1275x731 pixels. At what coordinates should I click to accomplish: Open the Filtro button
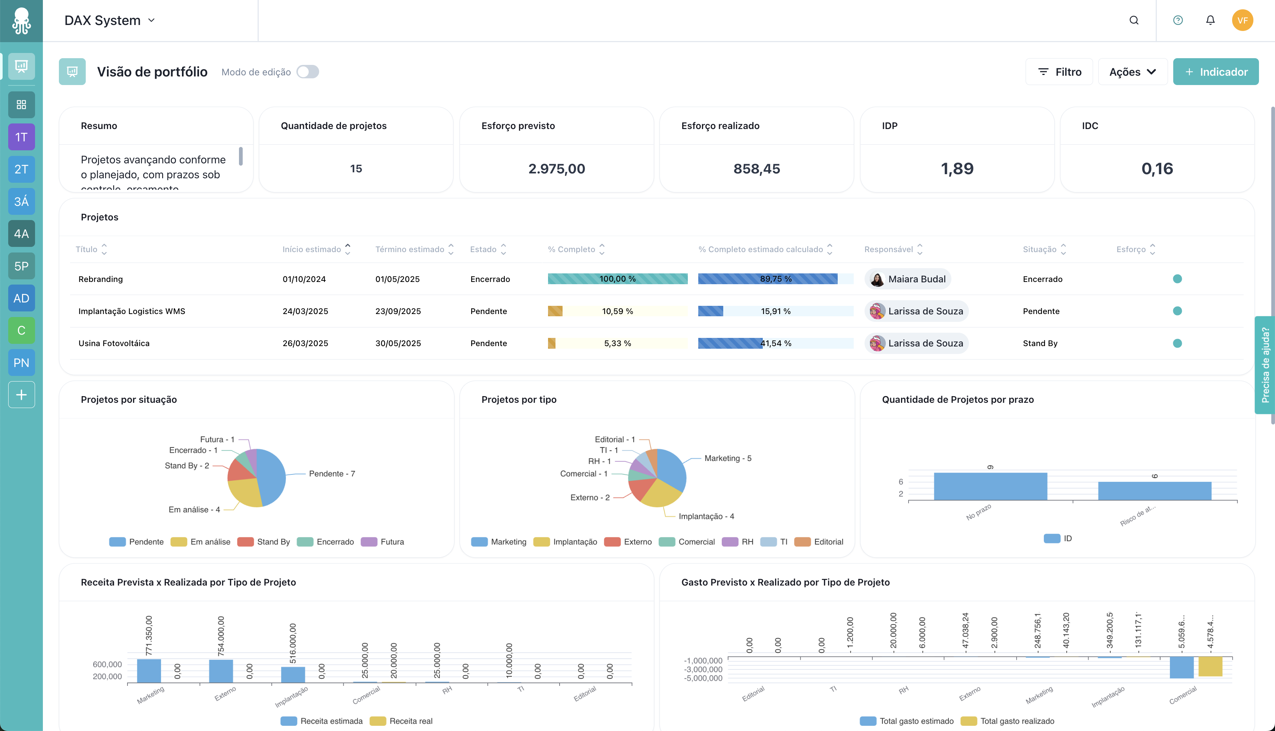coord(1059,72)
